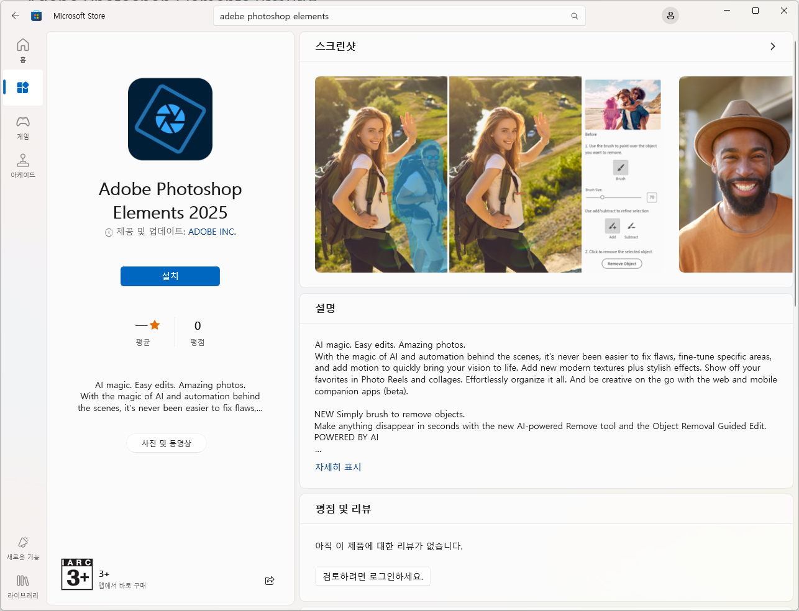Screen dimensions: 799x611
Task: Click 검토하려면 로그인하세요 button
Action: point(373,576)
